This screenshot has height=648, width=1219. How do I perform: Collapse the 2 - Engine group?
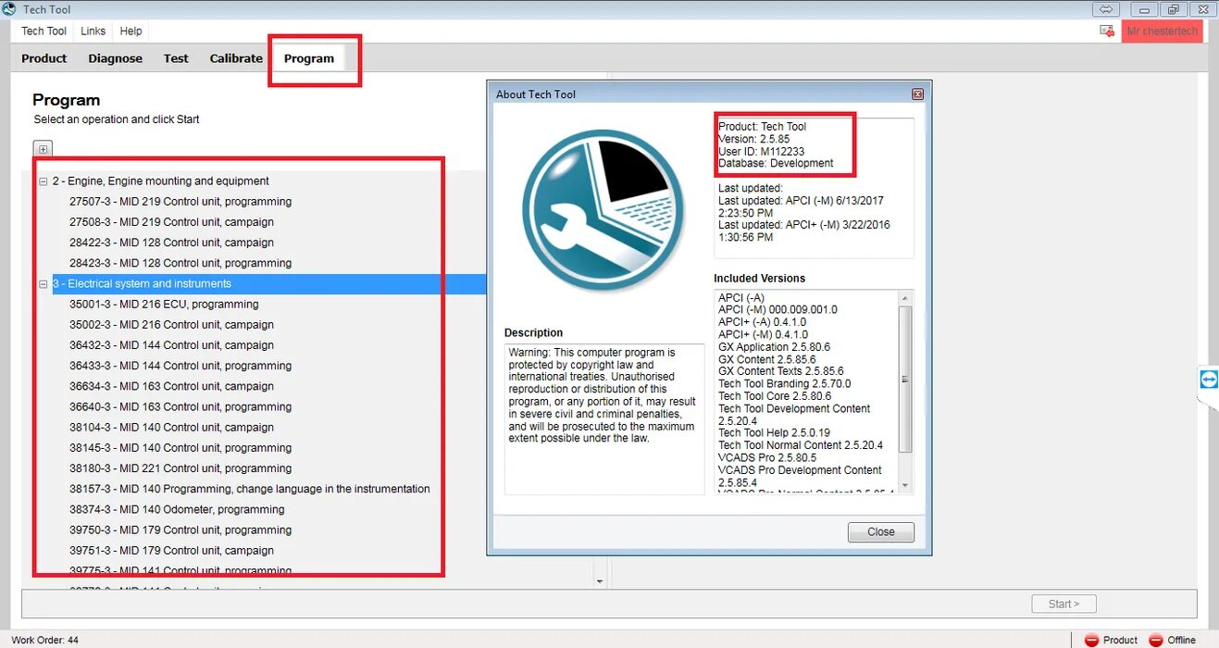(x=43, y=181)
